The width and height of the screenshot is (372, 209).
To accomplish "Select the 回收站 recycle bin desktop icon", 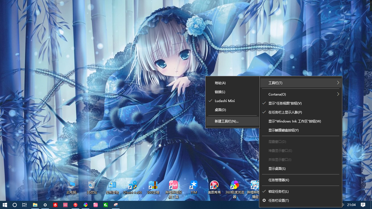I will (92, 188).
